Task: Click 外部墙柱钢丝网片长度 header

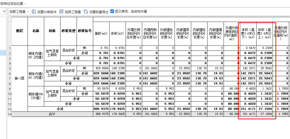Action: click(167, 34)
